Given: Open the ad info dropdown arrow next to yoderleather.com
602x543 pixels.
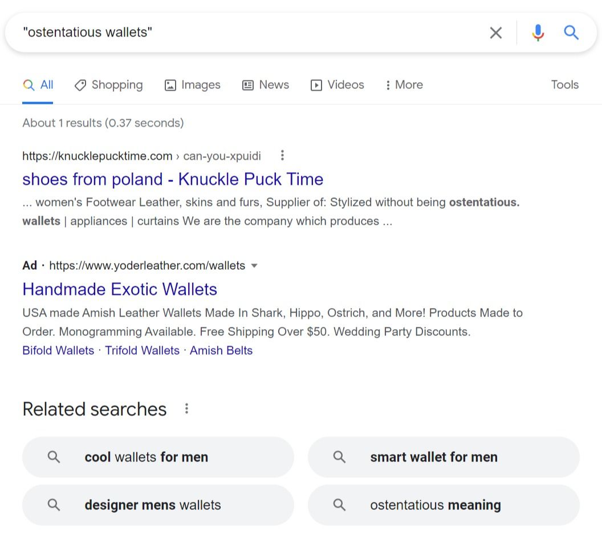Looking at the screenshot, I should pos(254,266).
